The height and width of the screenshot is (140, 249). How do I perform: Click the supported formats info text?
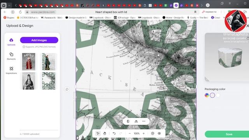coord(39,47)
